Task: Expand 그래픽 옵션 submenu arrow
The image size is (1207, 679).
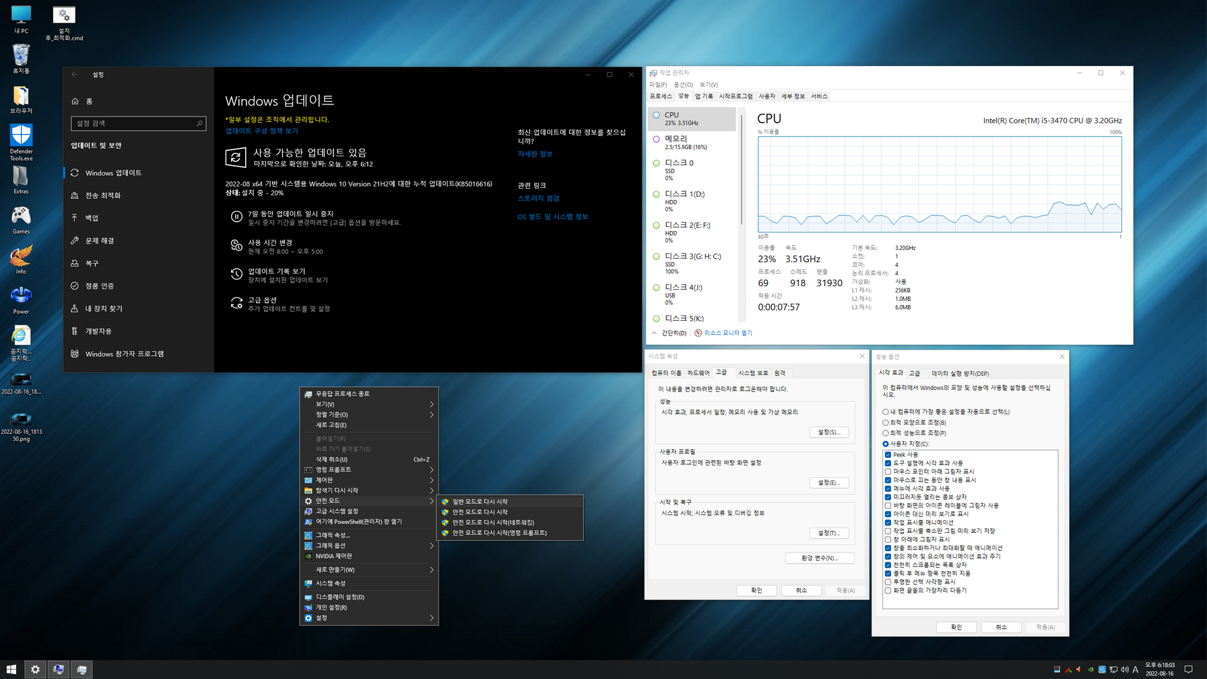Action: (x=432, y=546)
